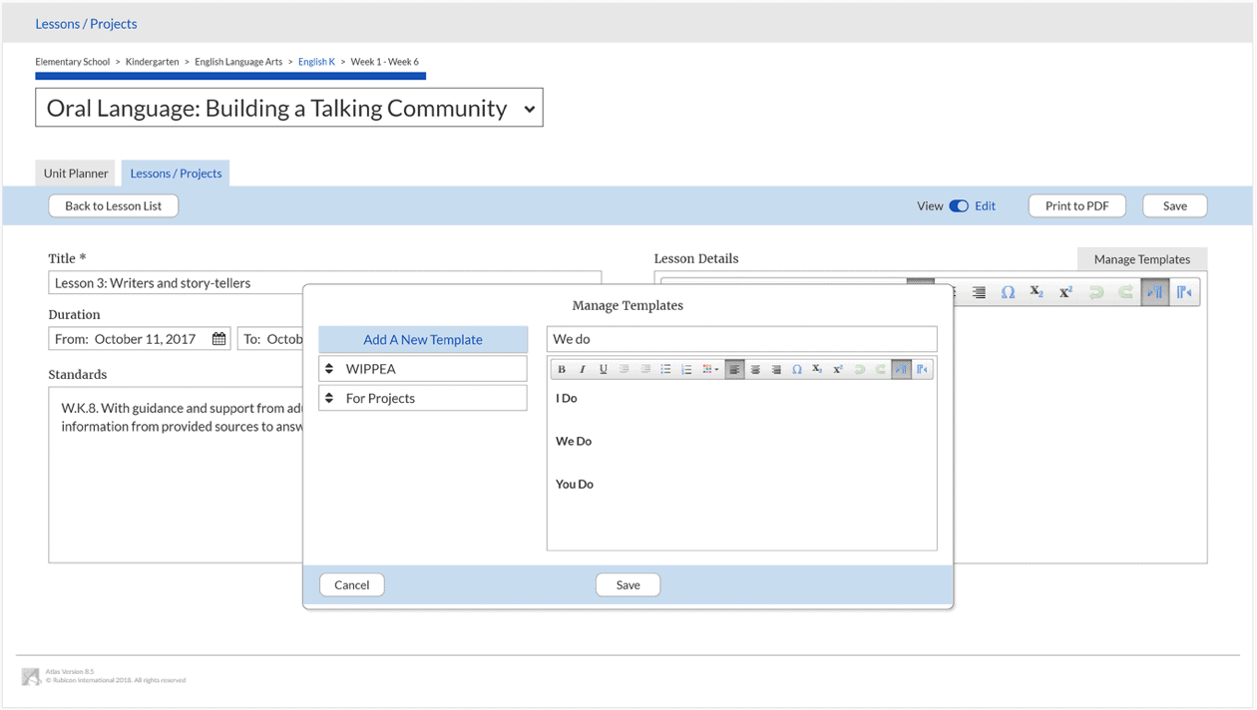The image size is (1257, 710).
Task: Set right-to-left direction in Lesson Details toolbar
Action: coord(1184,292)
